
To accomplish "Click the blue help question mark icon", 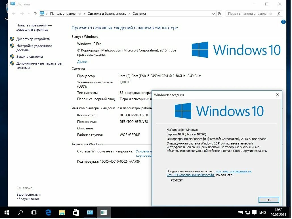I will pyautogui.click(x=283, y=22).
